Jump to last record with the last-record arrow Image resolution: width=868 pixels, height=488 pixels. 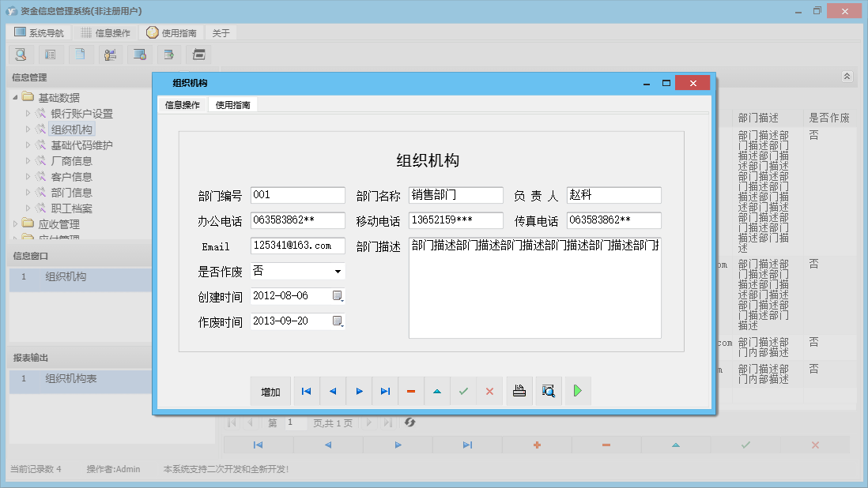(386, 391)
